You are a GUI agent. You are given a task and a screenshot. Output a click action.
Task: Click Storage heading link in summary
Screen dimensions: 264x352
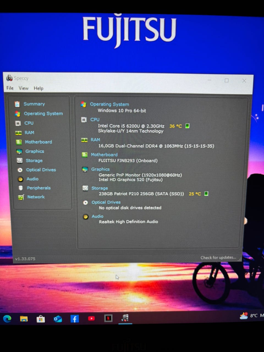100,188
